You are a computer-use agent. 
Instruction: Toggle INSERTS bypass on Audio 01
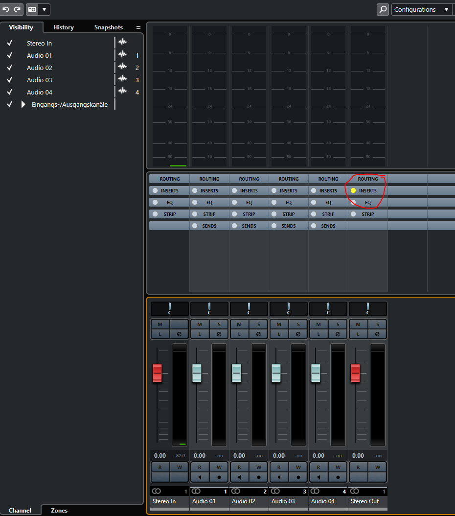195,190
